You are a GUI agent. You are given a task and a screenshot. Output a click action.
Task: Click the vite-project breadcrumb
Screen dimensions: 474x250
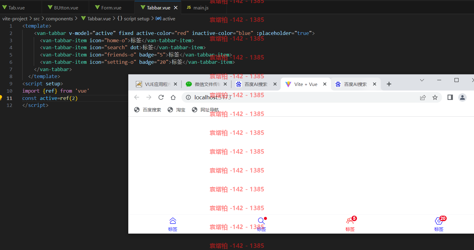pos(15,19)
